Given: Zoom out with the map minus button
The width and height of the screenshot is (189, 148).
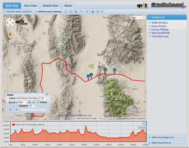Looking at the screenshot, I should (10, 68).
